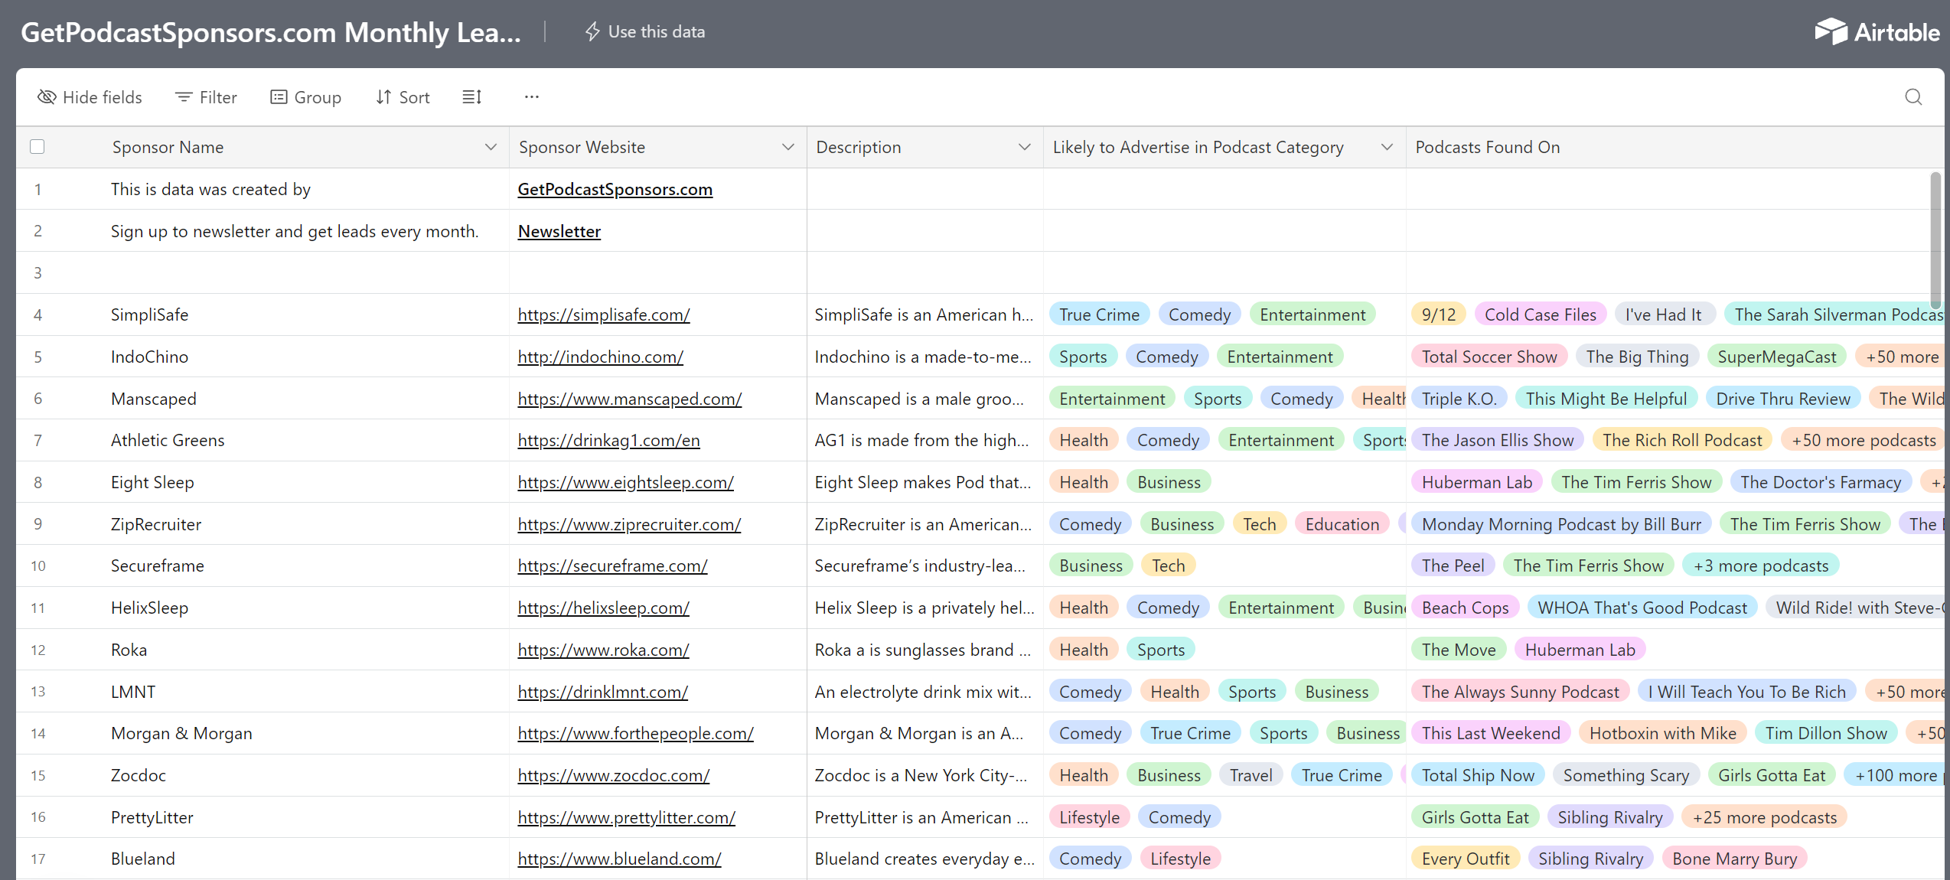
Task: Open the secureframe.com link
Action: point(612,565)
